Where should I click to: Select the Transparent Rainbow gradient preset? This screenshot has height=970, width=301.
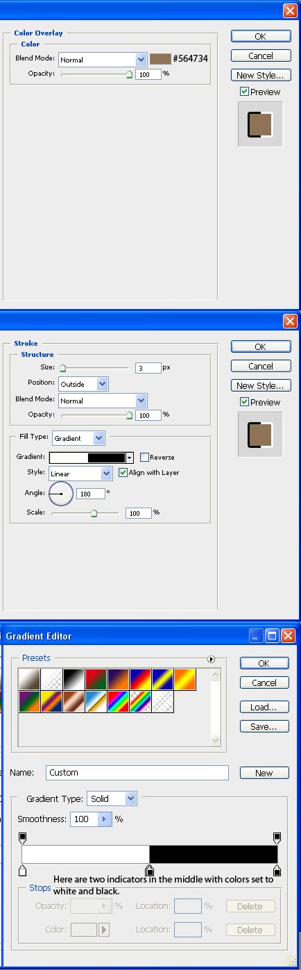140,701
